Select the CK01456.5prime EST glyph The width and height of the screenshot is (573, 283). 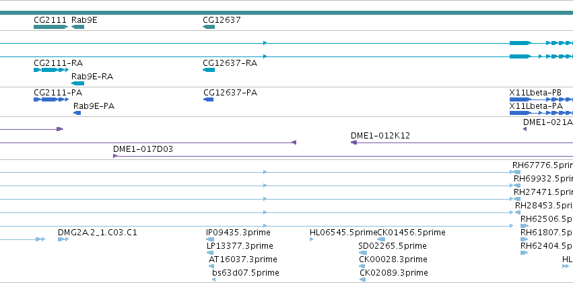pyautogui.click(x=381, y=239)
